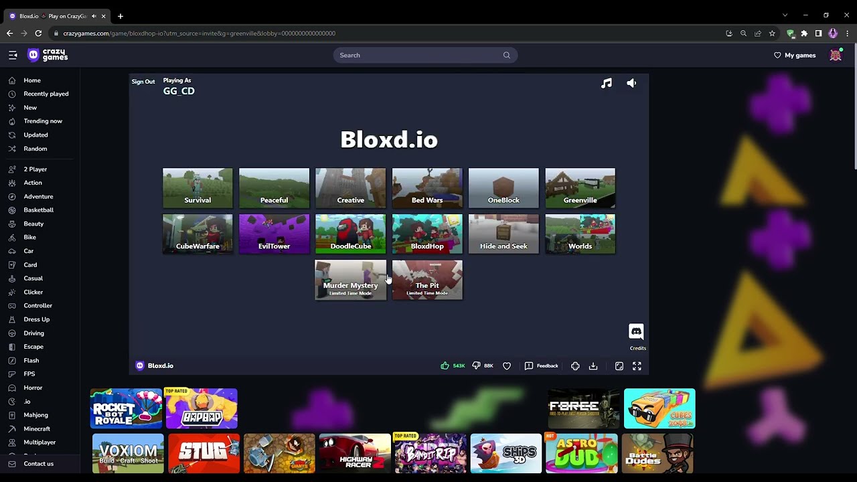Collapse the CrazyGames sidebar hamburger menu
The image size is (857, 482).
13,55
